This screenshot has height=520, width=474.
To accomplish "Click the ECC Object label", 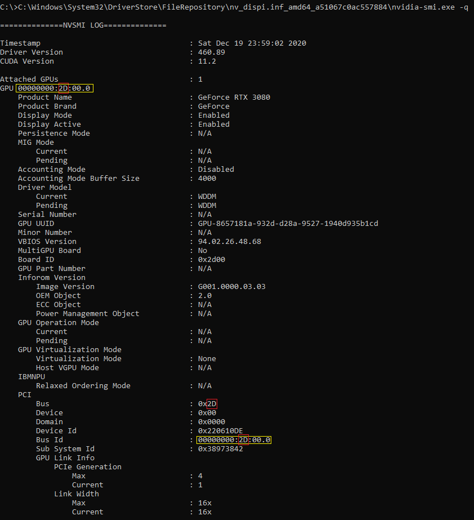I will [x=59, y=304].
